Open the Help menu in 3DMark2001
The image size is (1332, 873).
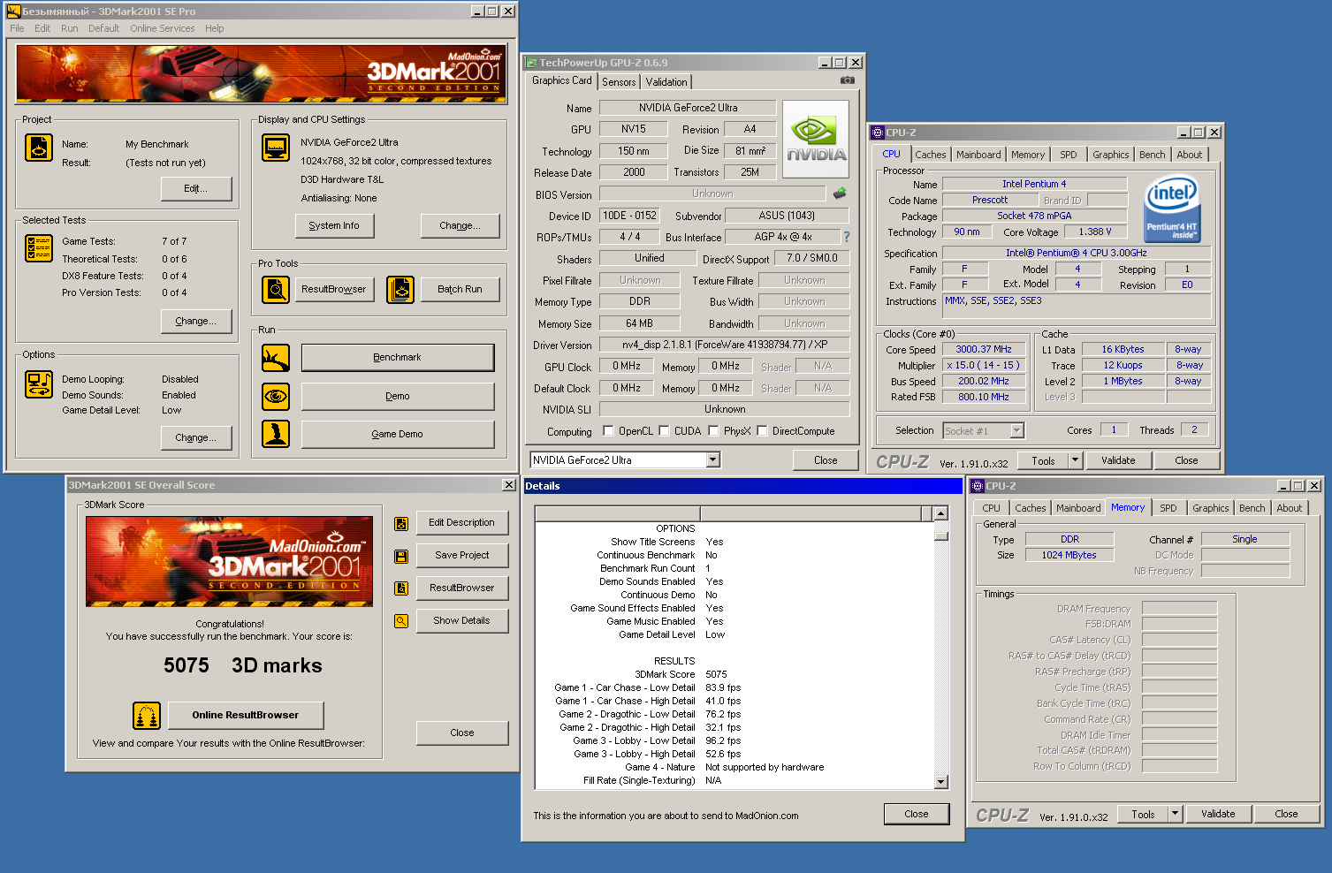[215, 28]
